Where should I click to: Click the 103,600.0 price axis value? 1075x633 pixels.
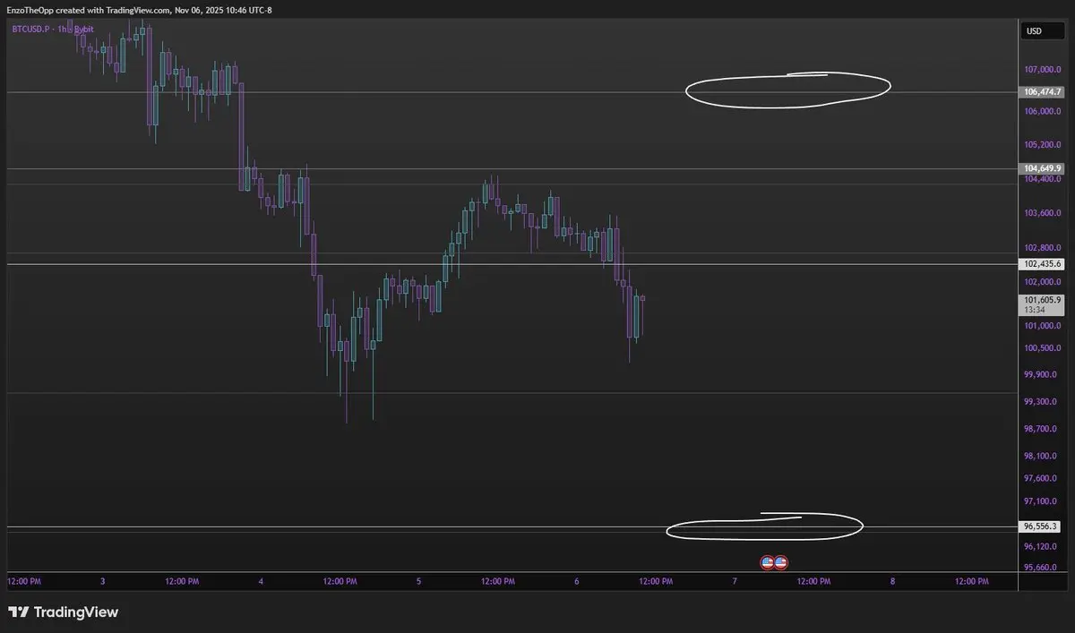1043,213
